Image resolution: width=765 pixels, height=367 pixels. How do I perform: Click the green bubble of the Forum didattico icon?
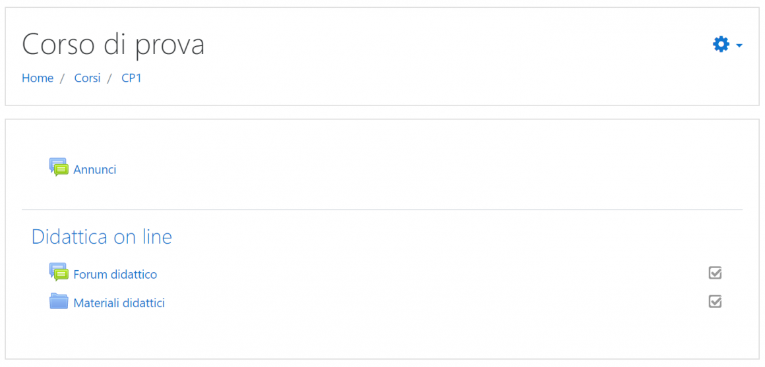[x=61, y=275]
